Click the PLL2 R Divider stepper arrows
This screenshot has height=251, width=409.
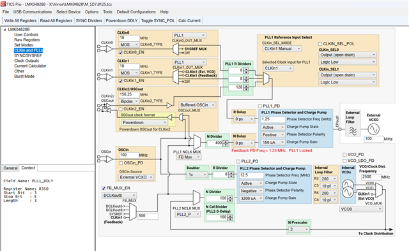pyautogui.click(x=231, y=175)
